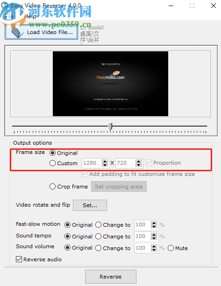
Task: Increase Sound tempo percentage
Action: pyautogui.click(x=154, y=235)
